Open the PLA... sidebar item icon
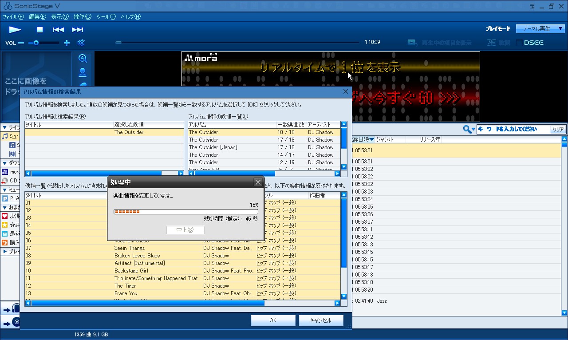Image resolution: width=568 pixels, height=340 pixels. [5, 198]
